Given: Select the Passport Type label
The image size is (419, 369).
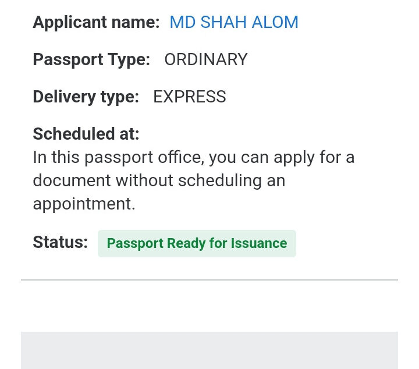Looking at the screenshot, I should tap(91, 59).
